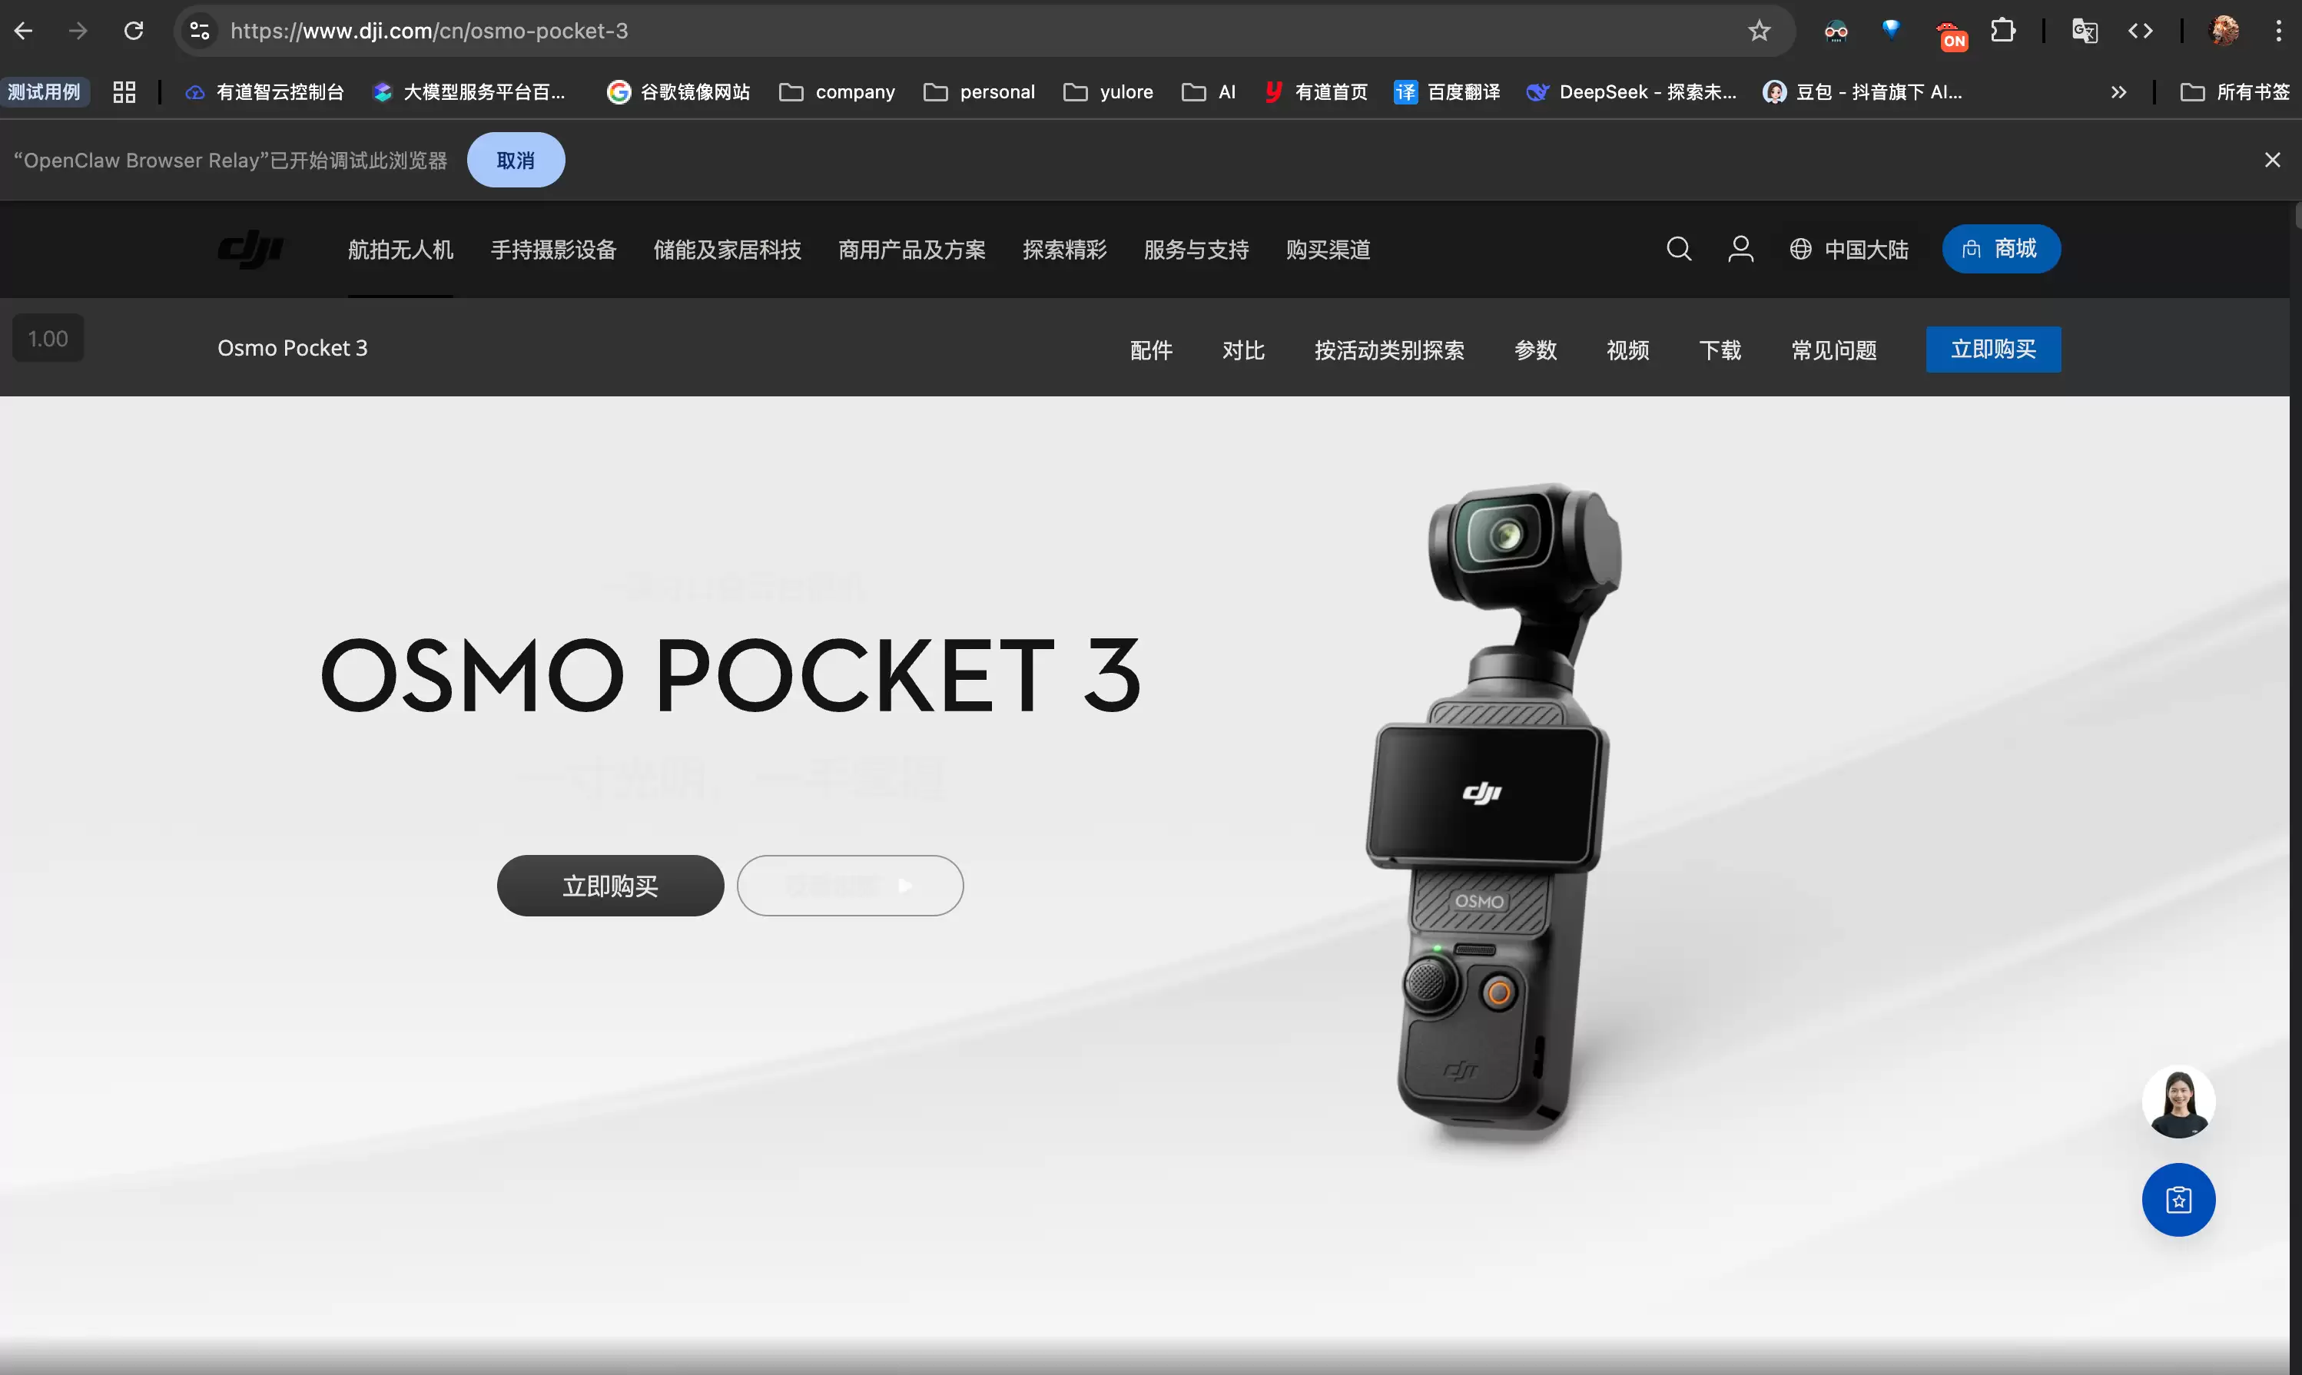Bookmark page with star icon
The image size is (2302, 1375).
click(1759, 31)
